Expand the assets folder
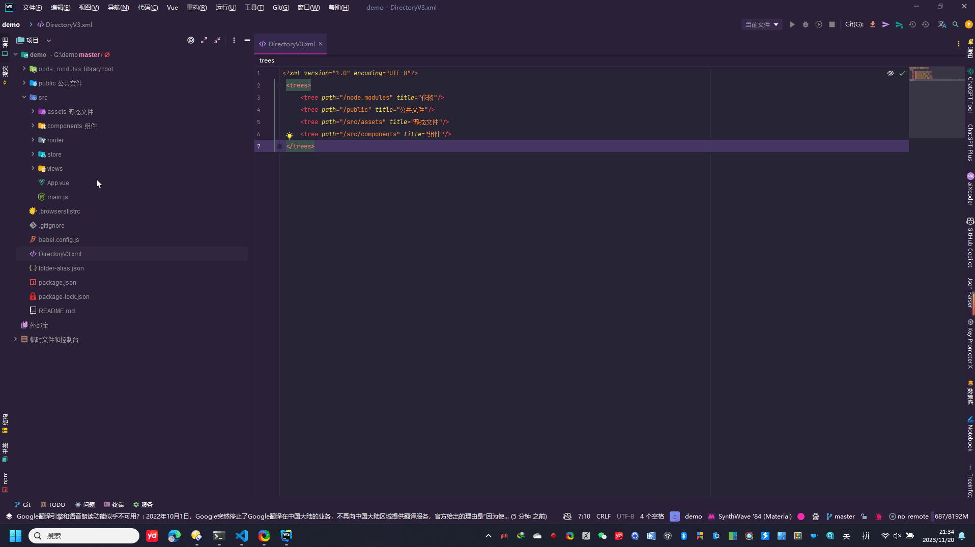 [x=33, y=111]
